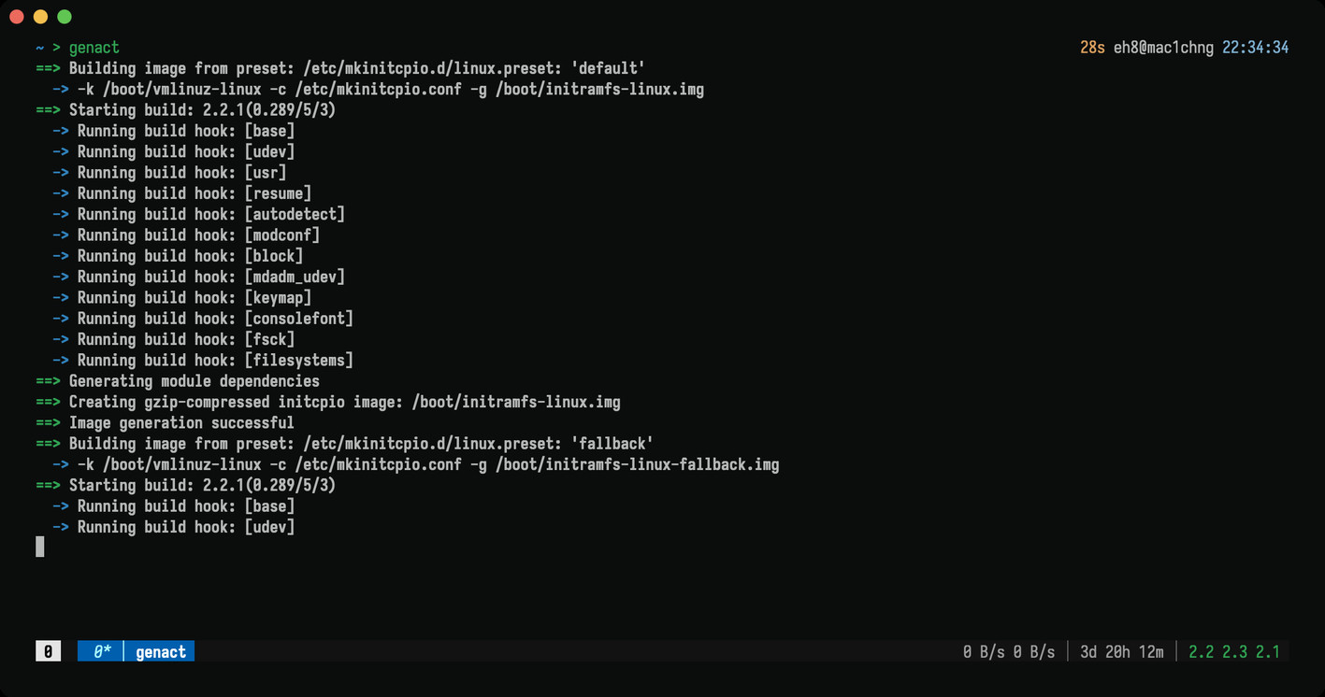
Task: Click the green maximize window button
Action: pyautogui.click(x=65, y=17)
